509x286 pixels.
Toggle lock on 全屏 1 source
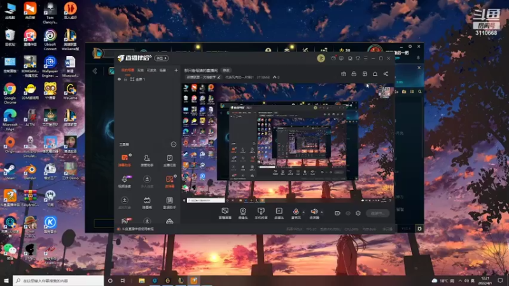(x=125, y=79)
